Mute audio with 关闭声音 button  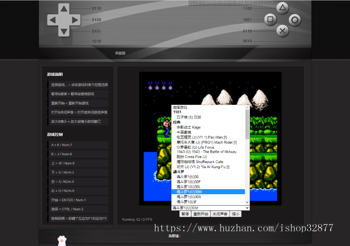click(220, 214)
